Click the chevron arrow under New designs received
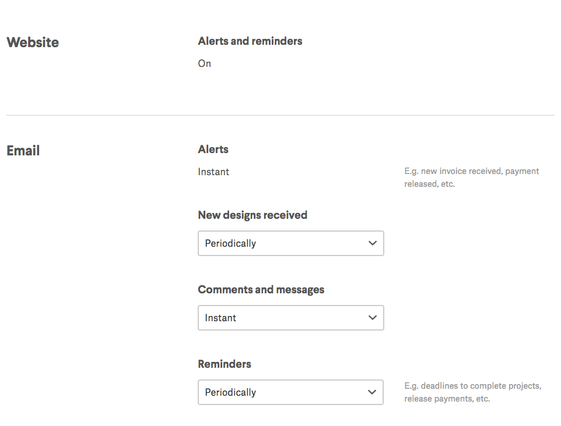 pyautogui.click(x=373, y=243)
